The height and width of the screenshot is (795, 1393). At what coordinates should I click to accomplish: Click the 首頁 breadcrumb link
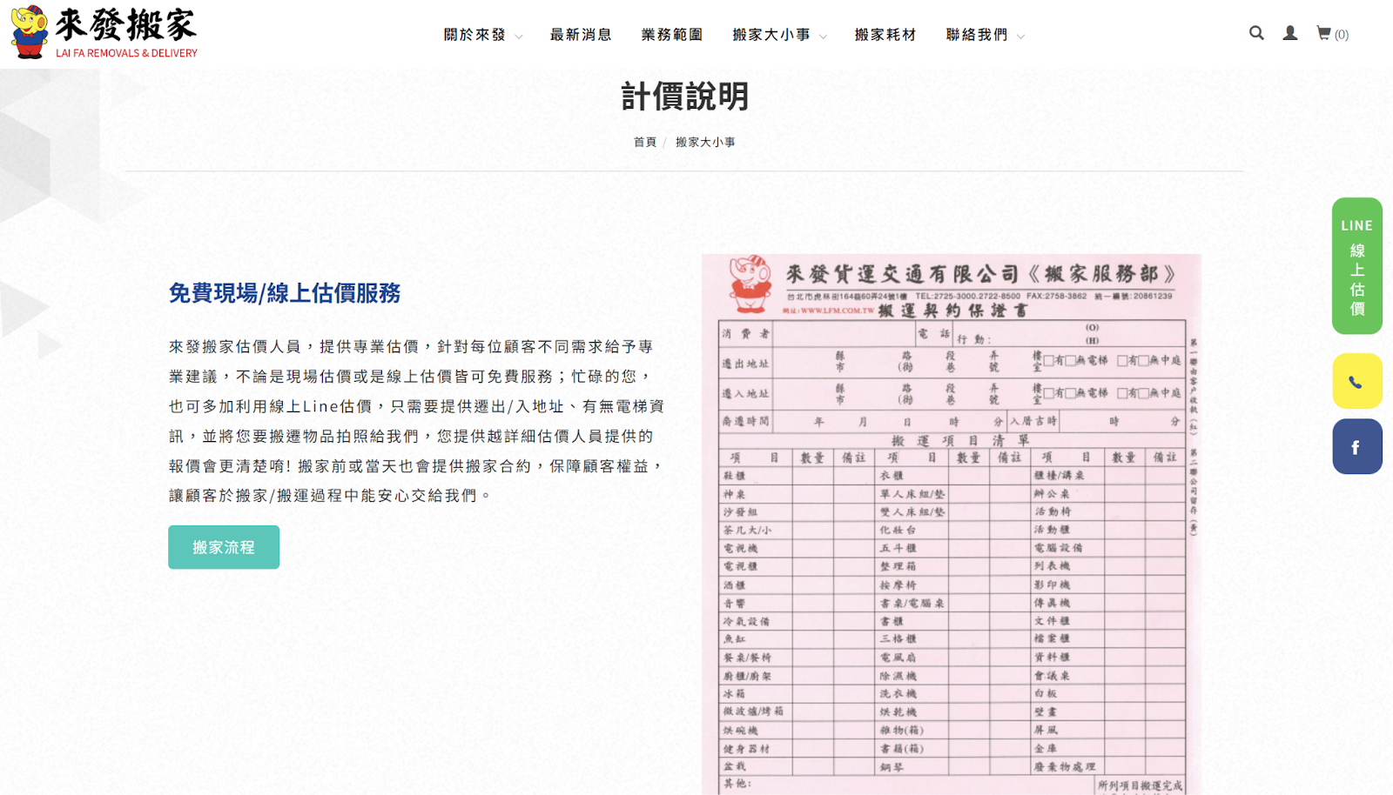645,142
